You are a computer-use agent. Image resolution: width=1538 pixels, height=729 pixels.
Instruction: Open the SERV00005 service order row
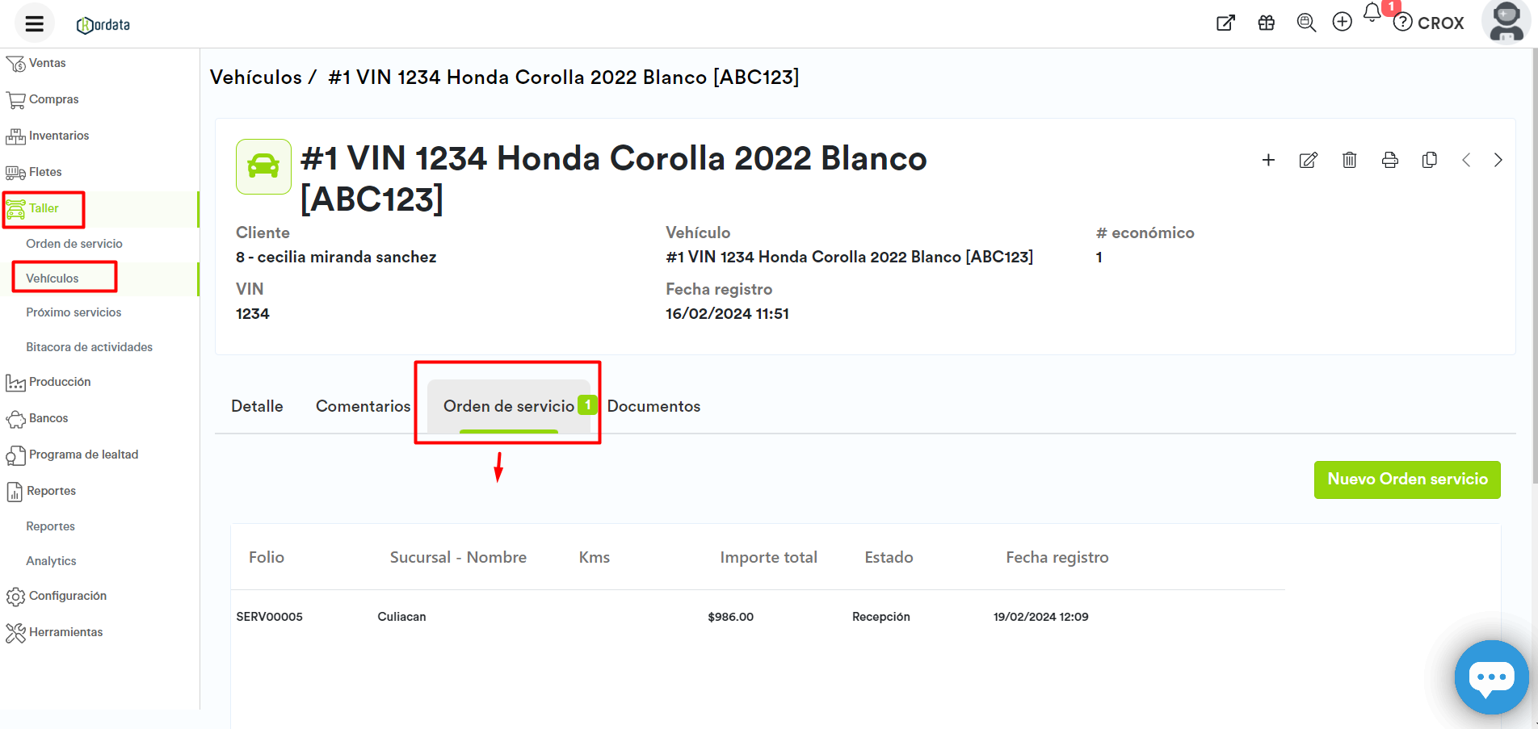pos(269,617)
